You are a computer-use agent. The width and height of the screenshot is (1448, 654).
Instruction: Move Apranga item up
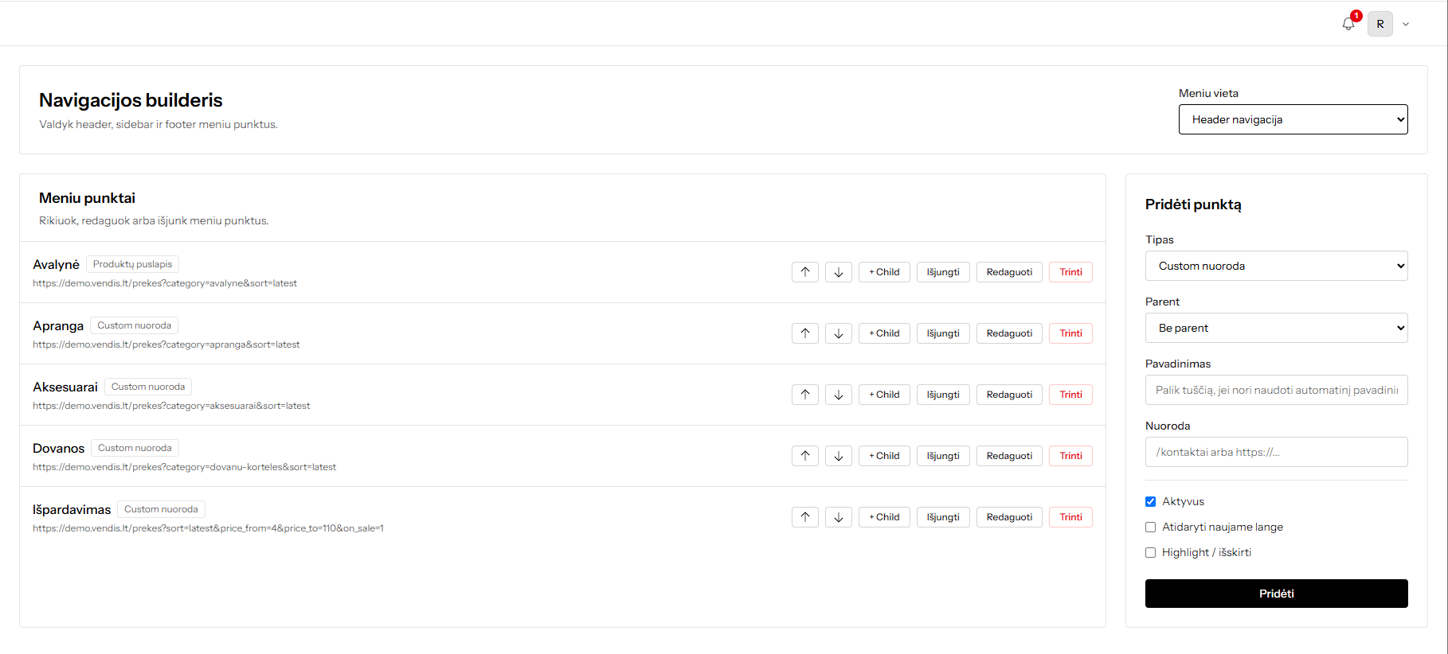click(x=805, y=333)
